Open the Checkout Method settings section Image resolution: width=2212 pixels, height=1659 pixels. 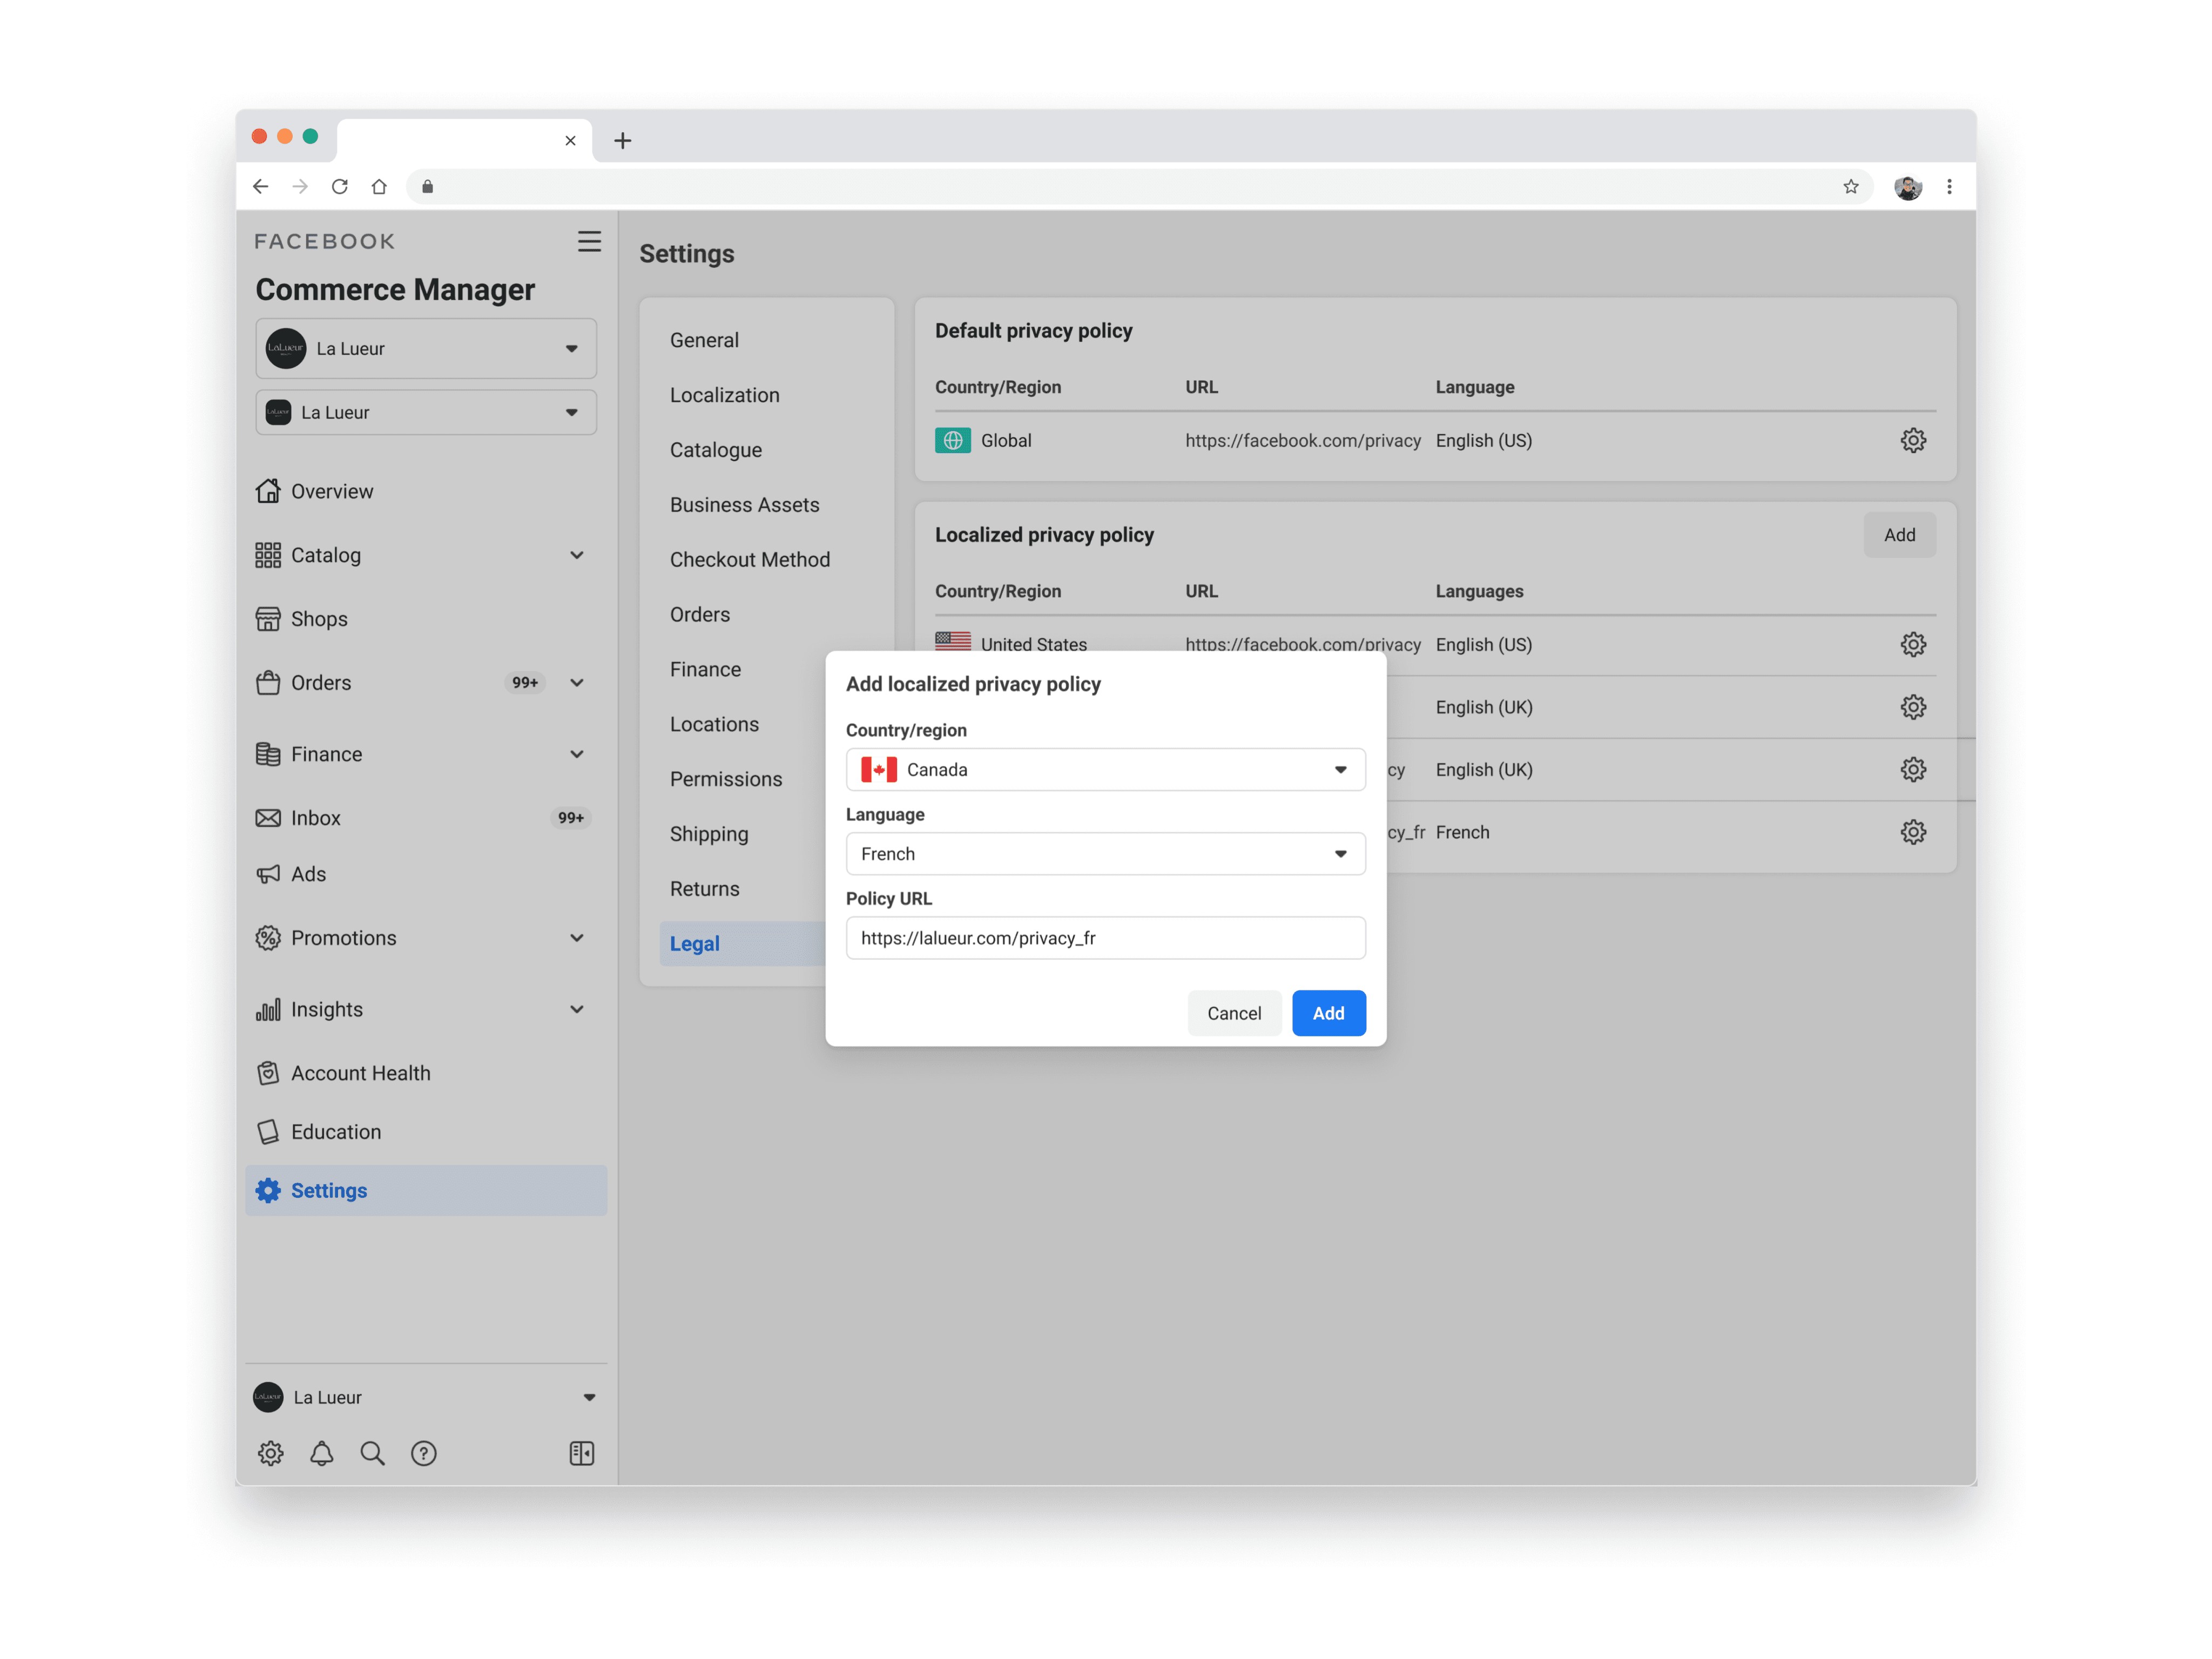(x=750, y=560)
